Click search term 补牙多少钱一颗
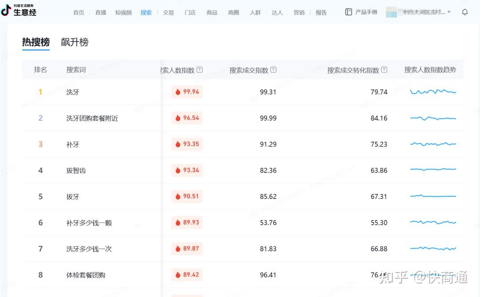 click(x=89, y=223)
